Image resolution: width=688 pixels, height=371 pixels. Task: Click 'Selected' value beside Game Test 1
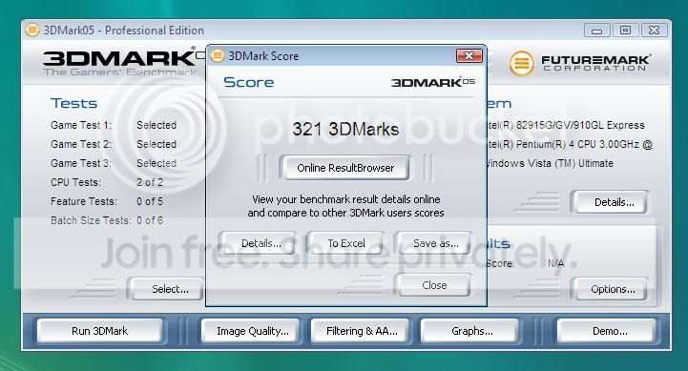(156, 125)
